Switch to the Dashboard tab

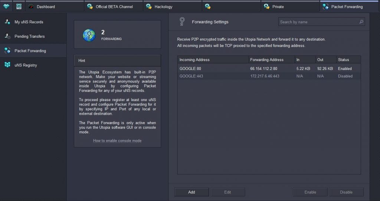tap(55, 7)
